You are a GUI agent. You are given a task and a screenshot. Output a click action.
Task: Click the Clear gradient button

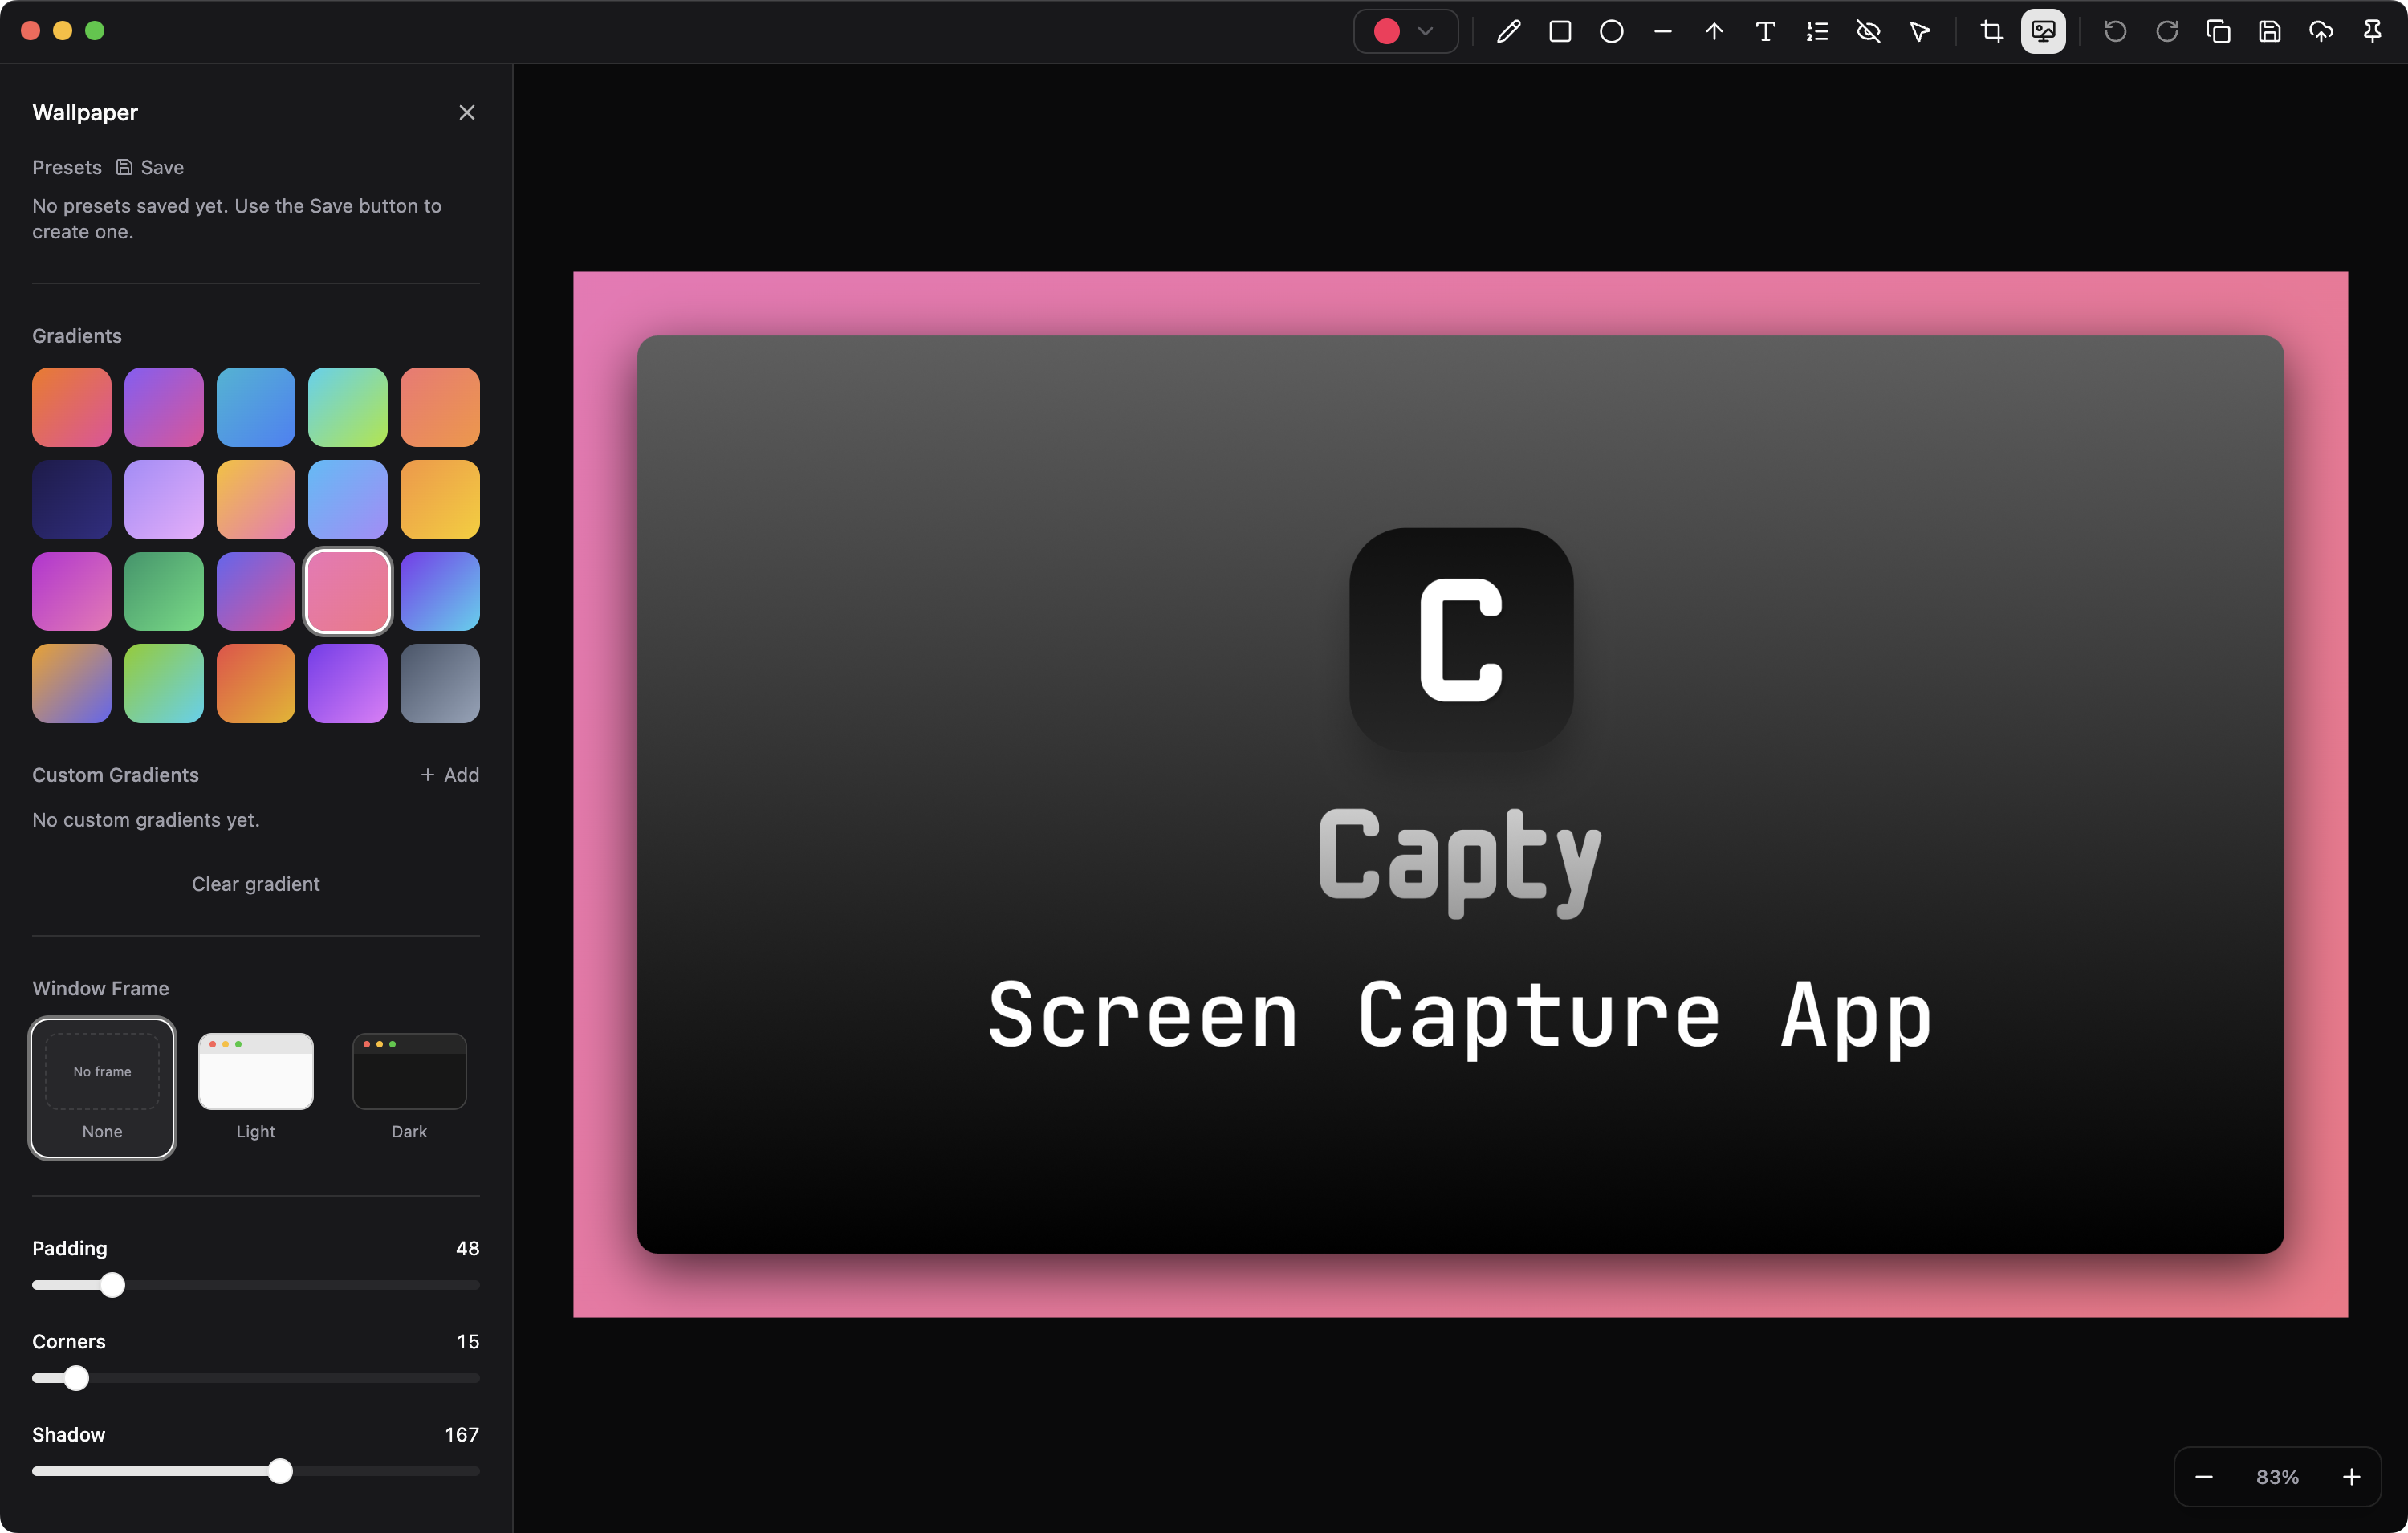(x=255, y=883)
